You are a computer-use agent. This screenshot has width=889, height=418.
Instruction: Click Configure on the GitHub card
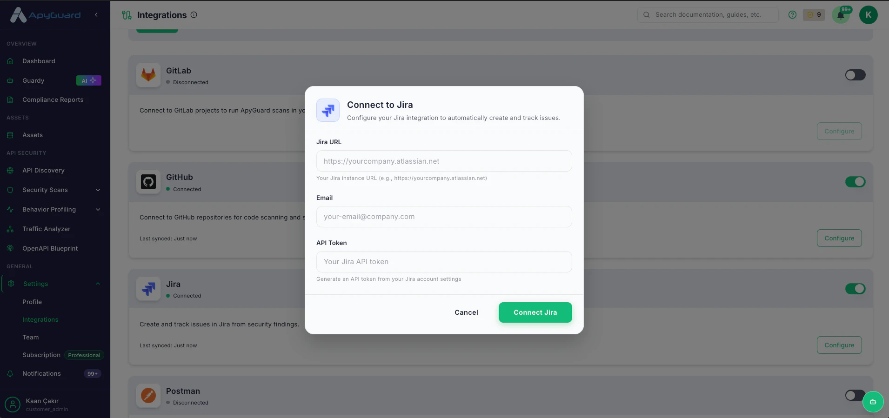click(839, 238)
